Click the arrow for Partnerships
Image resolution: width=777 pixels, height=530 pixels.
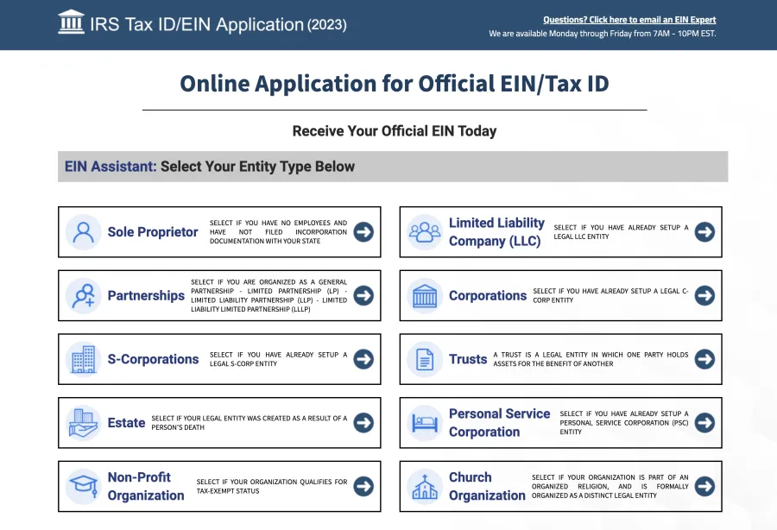pyautogui.click(x=363, y=296)
